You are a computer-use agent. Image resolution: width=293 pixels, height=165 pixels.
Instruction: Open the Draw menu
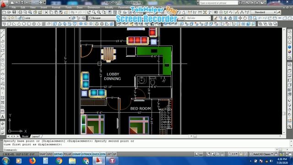point(80,7)
